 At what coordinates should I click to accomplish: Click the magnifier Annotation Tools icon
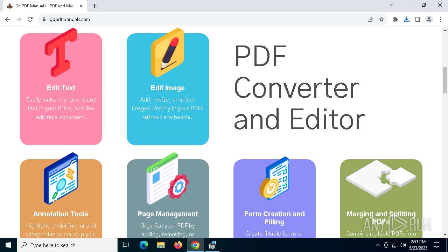(61, 178)
